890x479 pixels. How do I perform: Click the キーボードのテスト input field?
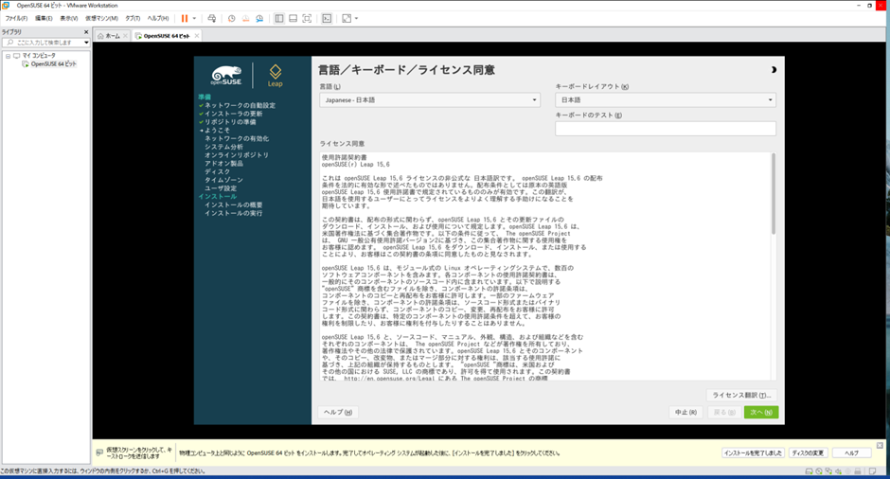(665, 128)
